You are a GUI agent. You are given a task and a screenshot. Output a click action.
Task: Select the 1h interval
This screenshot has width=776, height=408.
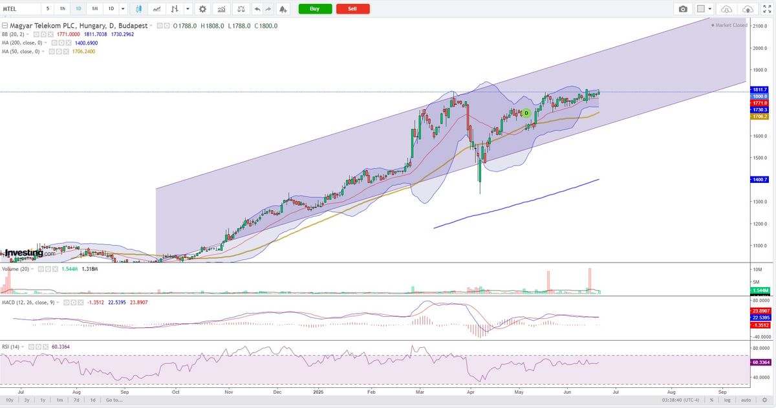62,9
